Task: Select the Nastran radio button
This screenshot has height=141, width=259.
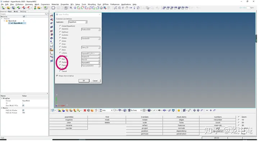Action: tap(60, 62)
